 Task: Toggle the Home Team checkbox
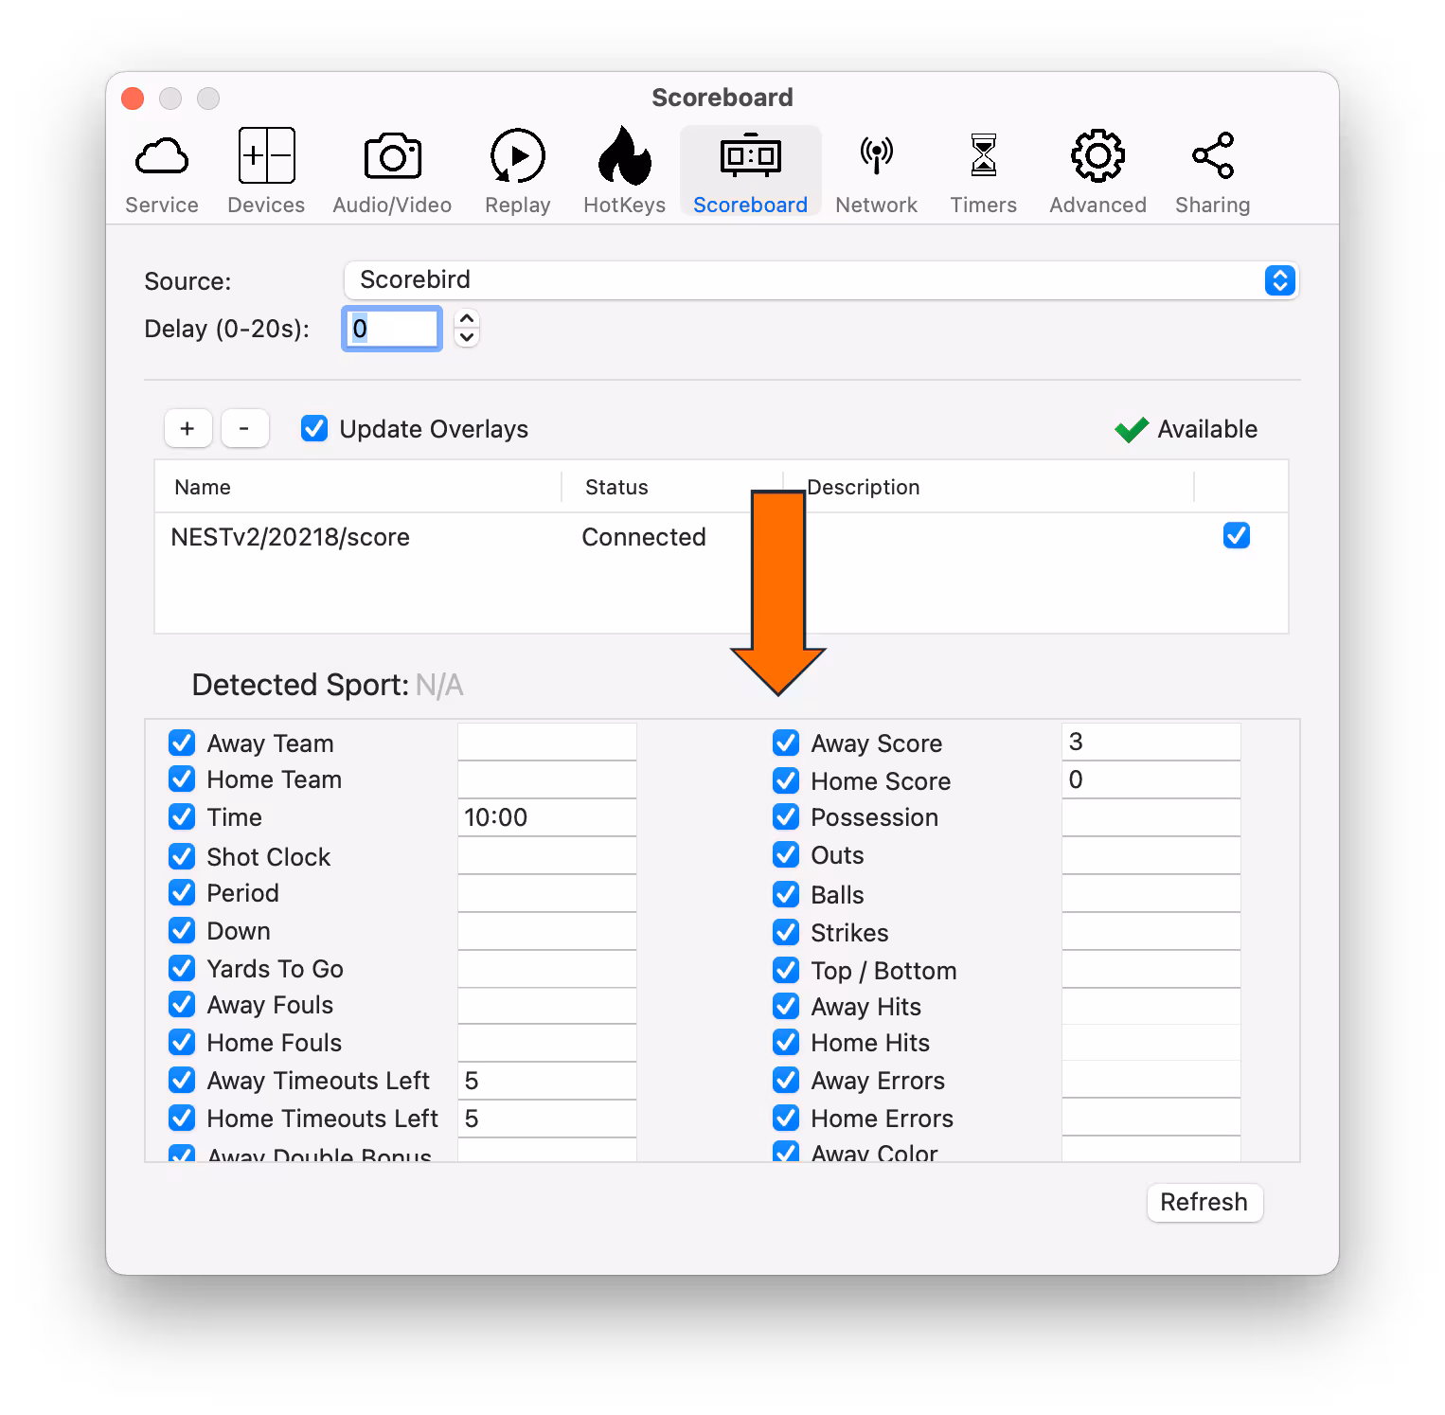pyautogui.click(x=182, y=779)
